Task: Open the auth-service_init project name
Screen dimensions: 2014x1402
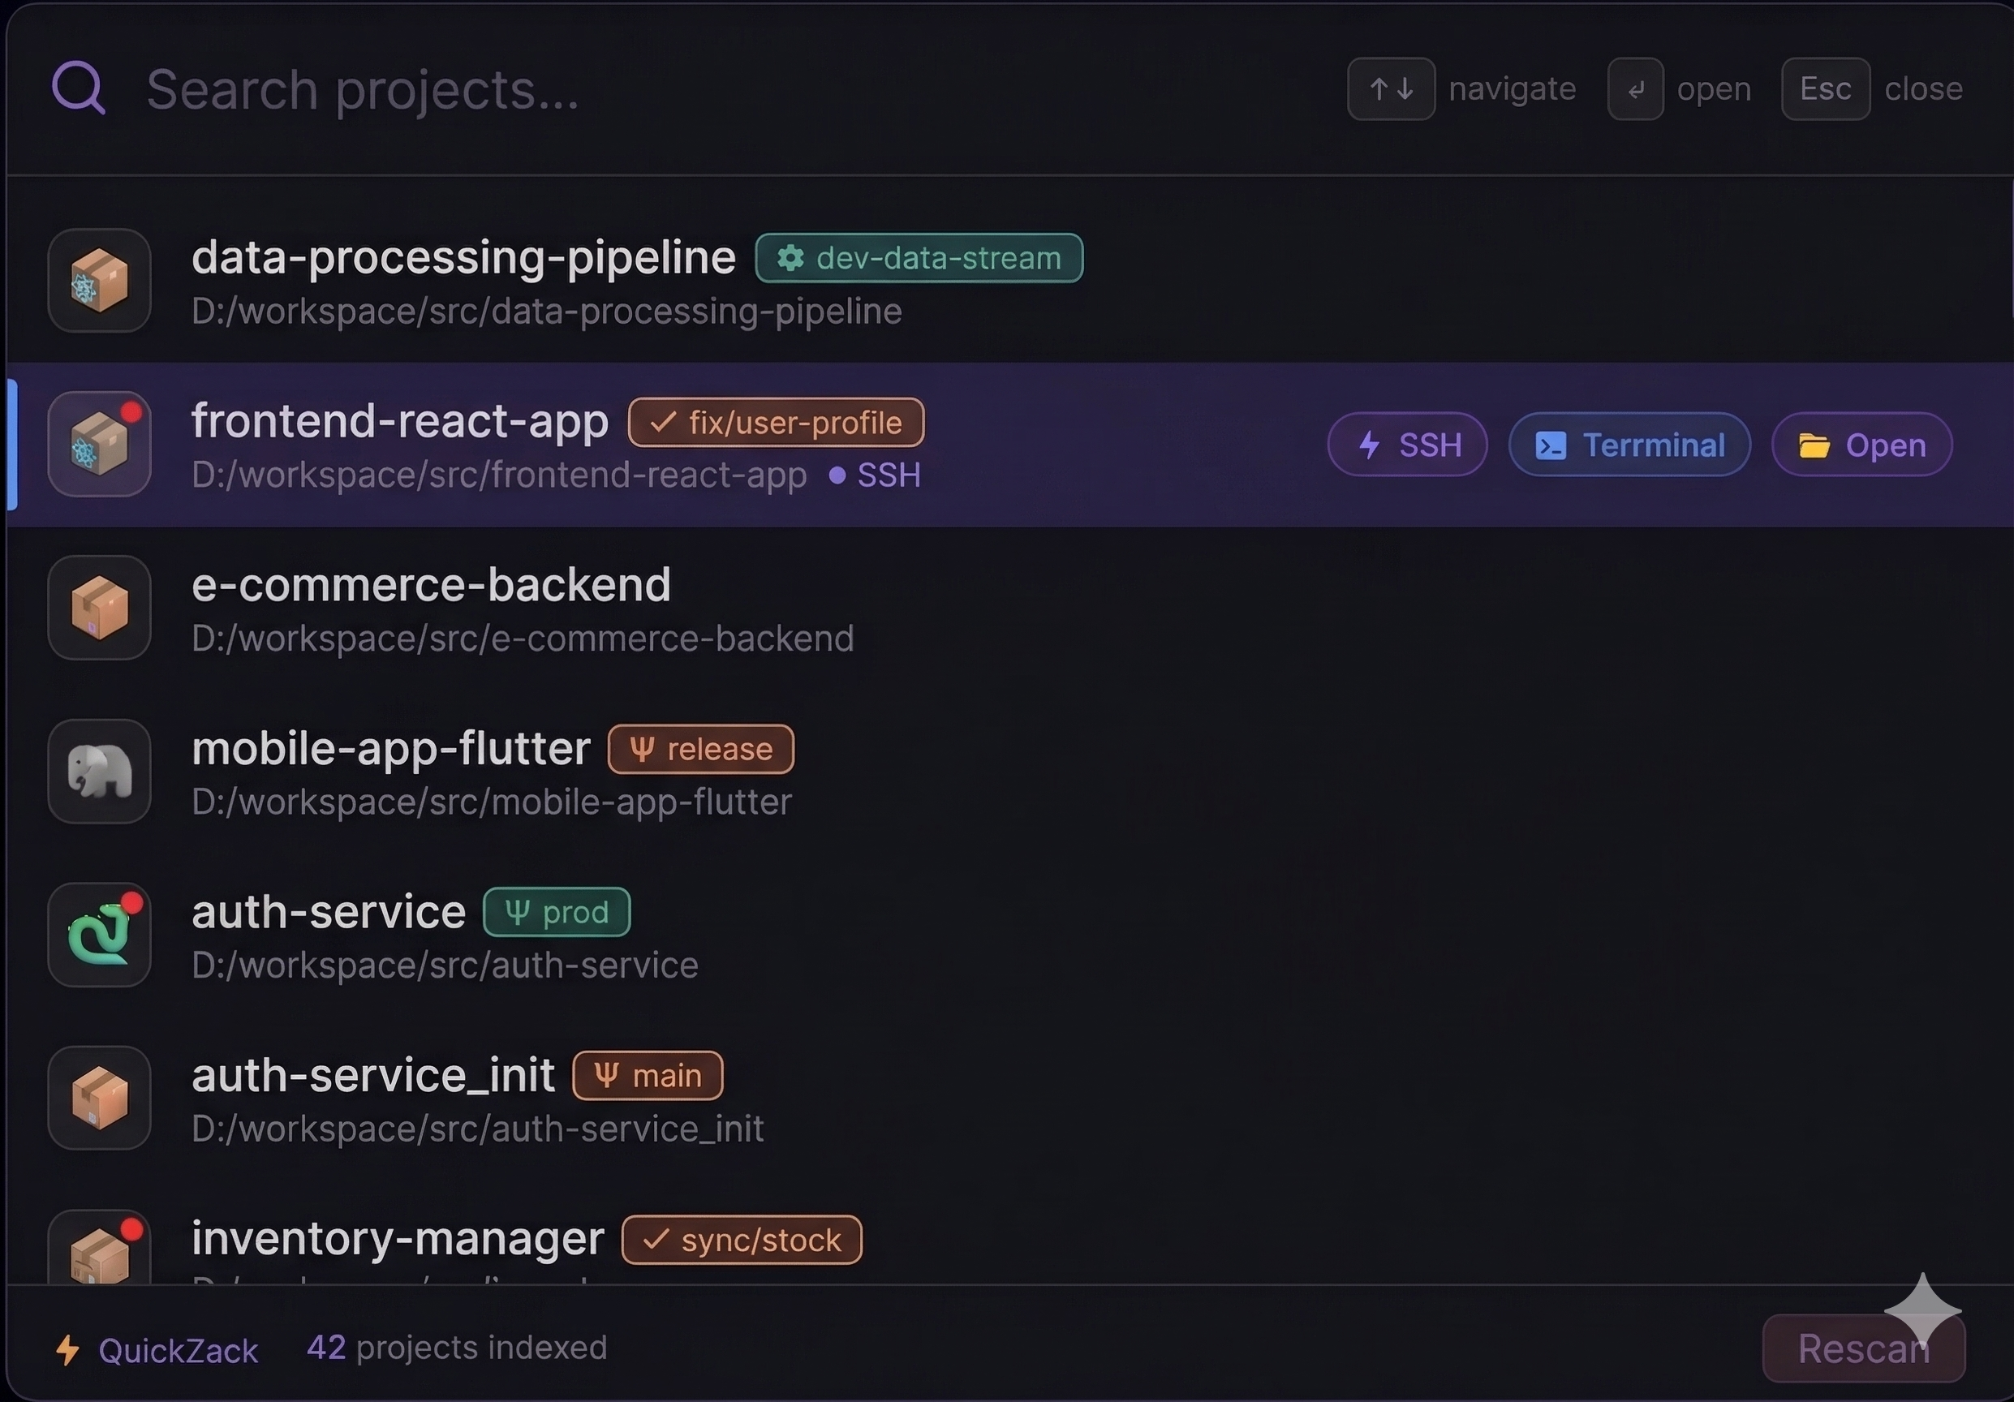Action: tap(372, 1076)
